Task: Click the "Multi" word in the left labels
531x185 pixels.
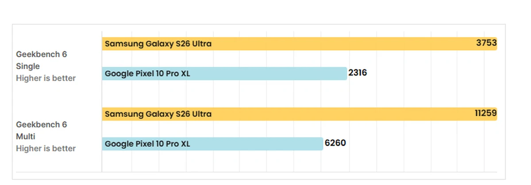Action: (26, 136)
